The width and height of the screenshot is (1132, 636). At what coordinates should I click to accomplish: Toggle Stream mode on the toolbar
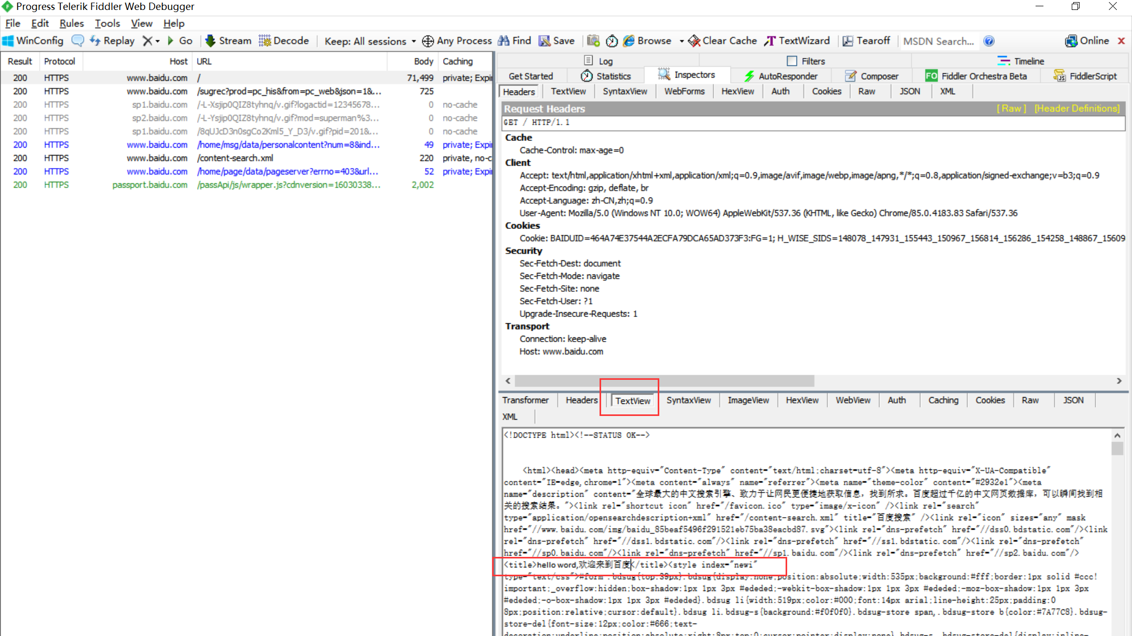click(x=228, y=41)
